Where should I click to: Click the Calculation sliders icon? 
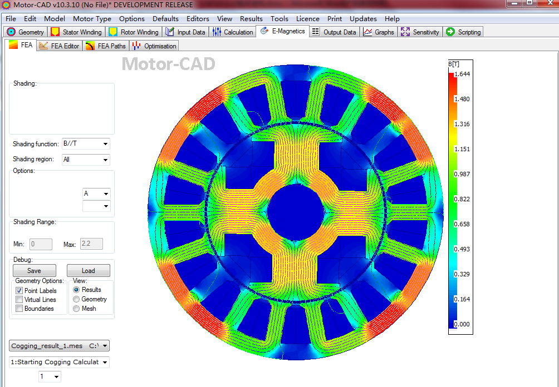[x=217, y=32]
